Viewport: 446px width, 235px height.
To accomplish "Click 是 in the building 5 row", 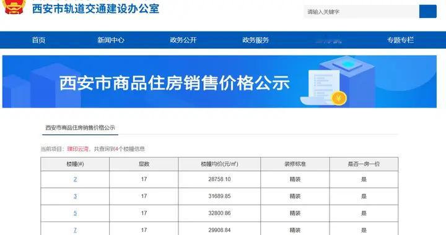I will pos(364,213).
